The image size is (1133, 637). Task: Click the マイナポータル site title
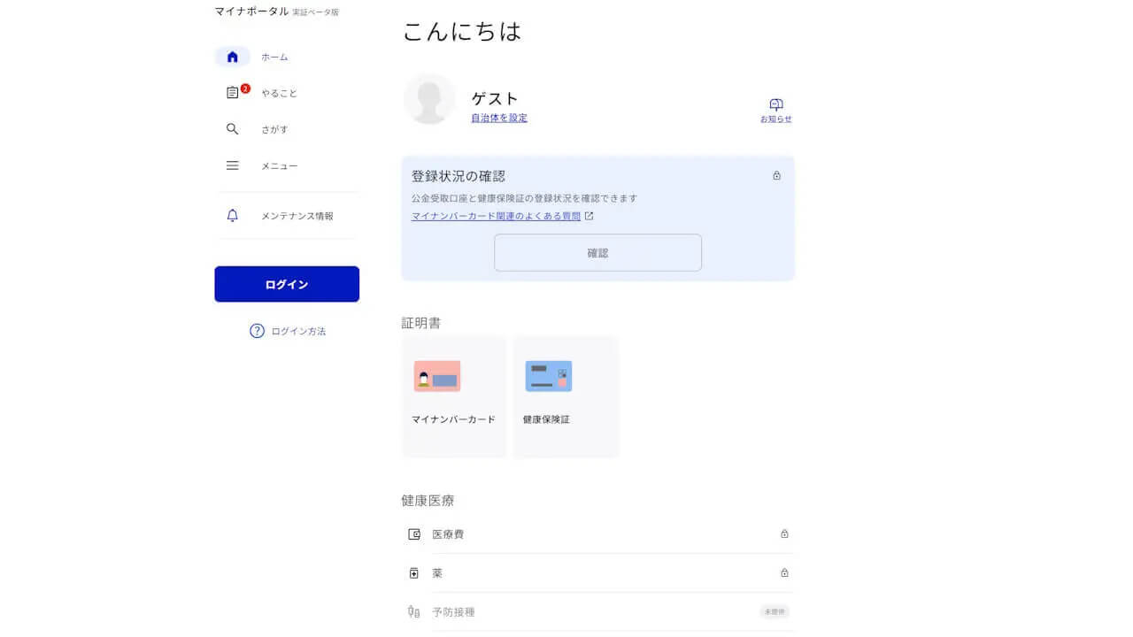[251, 12]
